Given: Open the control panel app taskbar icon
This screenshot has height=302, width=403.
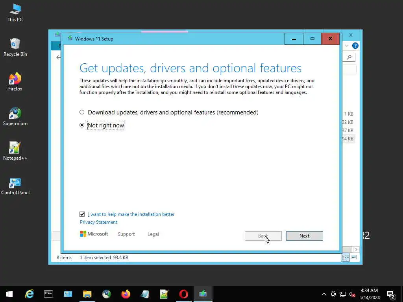Looking at the screenshot, I should [68, 294].
